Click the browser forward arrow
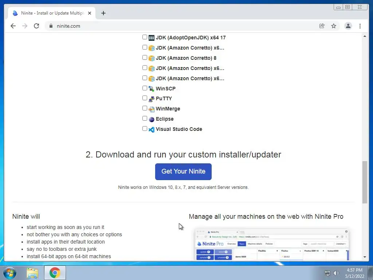 25,26
